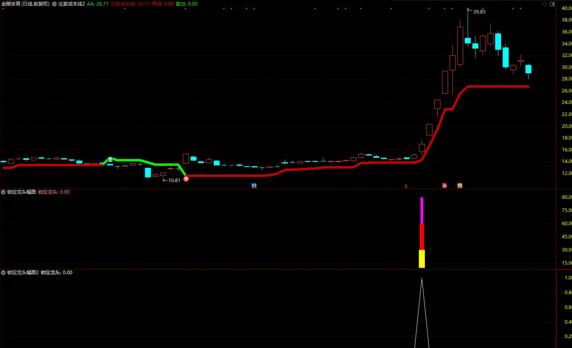The height and width of the screenshot is (348, 572).
Task: Expand the 庄家成本线Z indicator dropdown
Action: pos(54,4)
